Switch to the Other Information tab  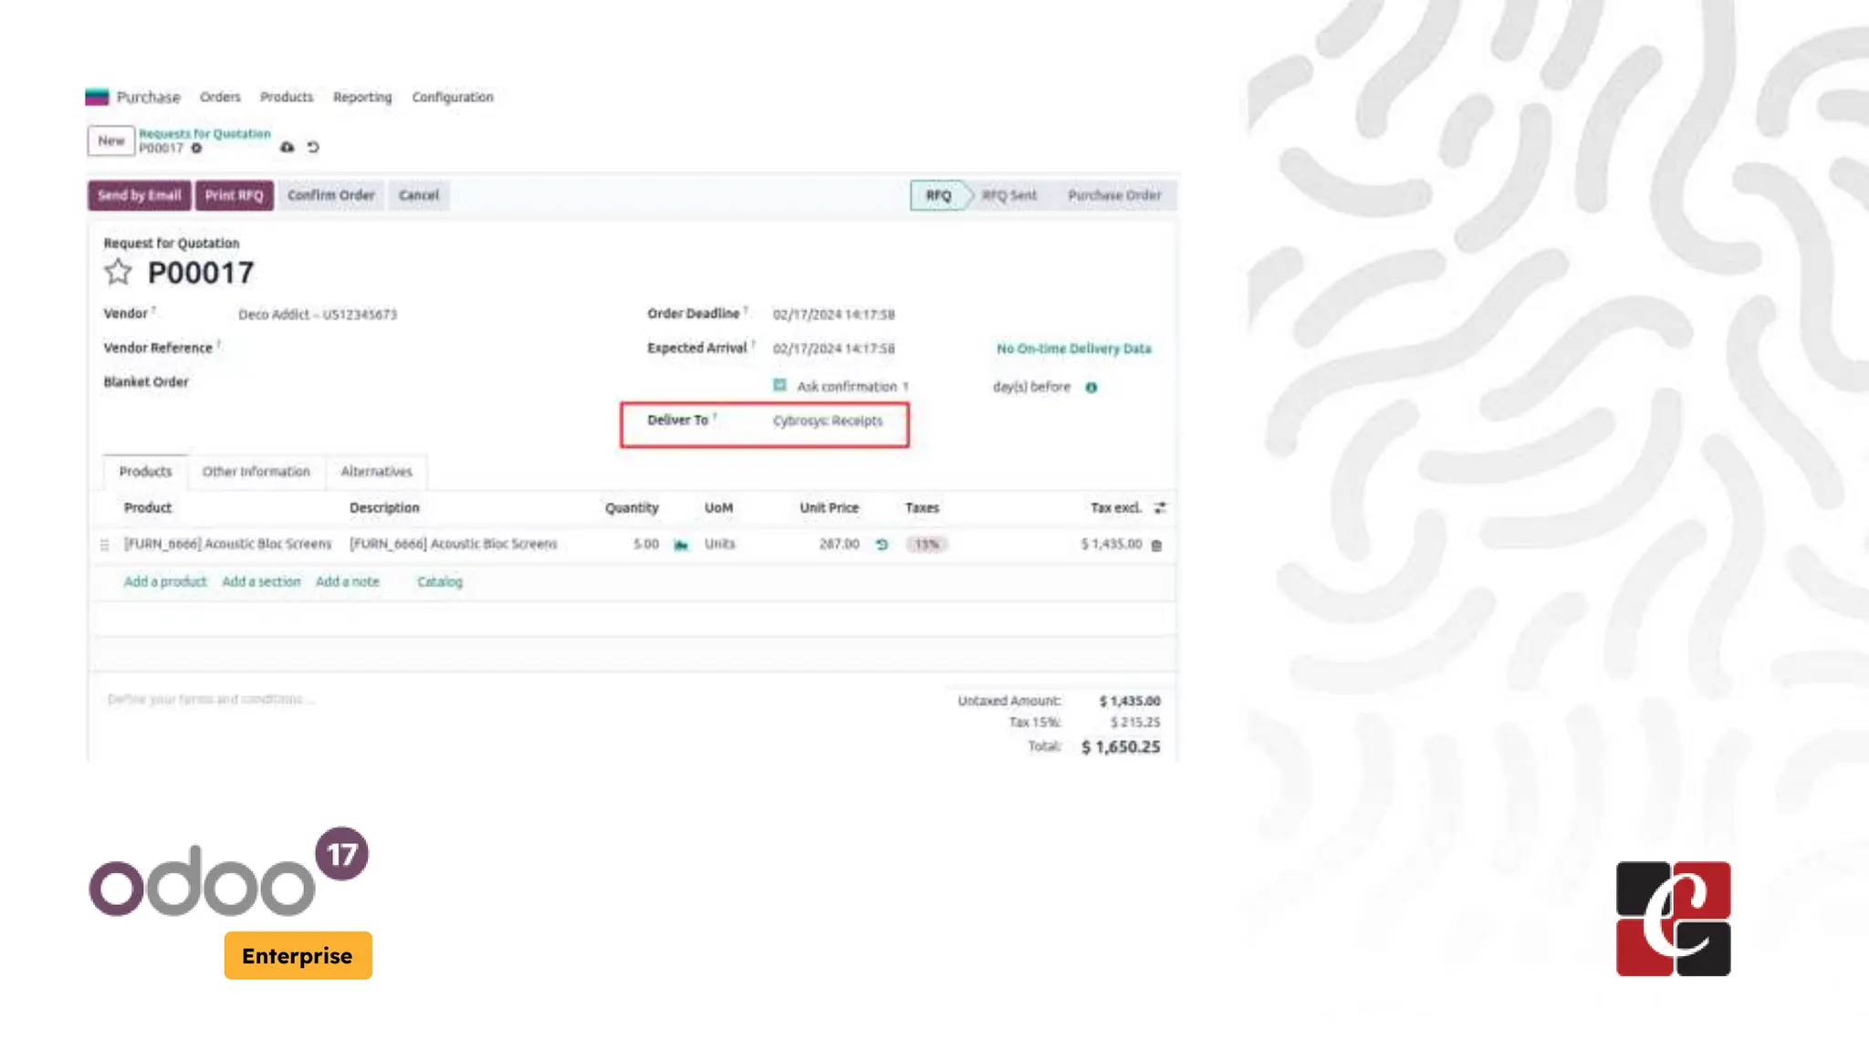click(256, 472)
